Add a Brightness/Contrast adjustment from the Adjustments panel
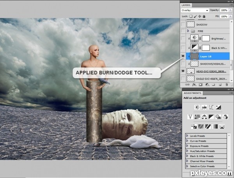Image resolution: width=234 pixels, height=178 pixels. pyautogui.click(x=197, y=107)
